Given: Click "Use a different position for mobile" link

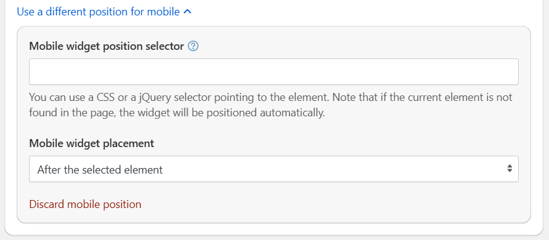Looking at the screenshot, I should 99,12.
